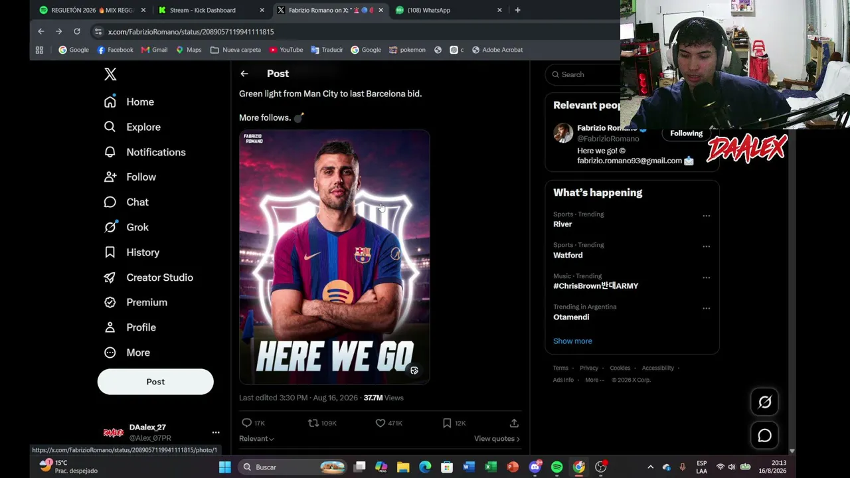Open the Cookies footer link
This screenshot has width=850, height=478.
coord(620,368)
